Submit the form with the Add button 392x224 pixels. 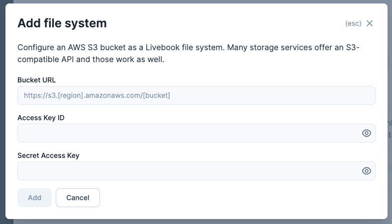34,198
